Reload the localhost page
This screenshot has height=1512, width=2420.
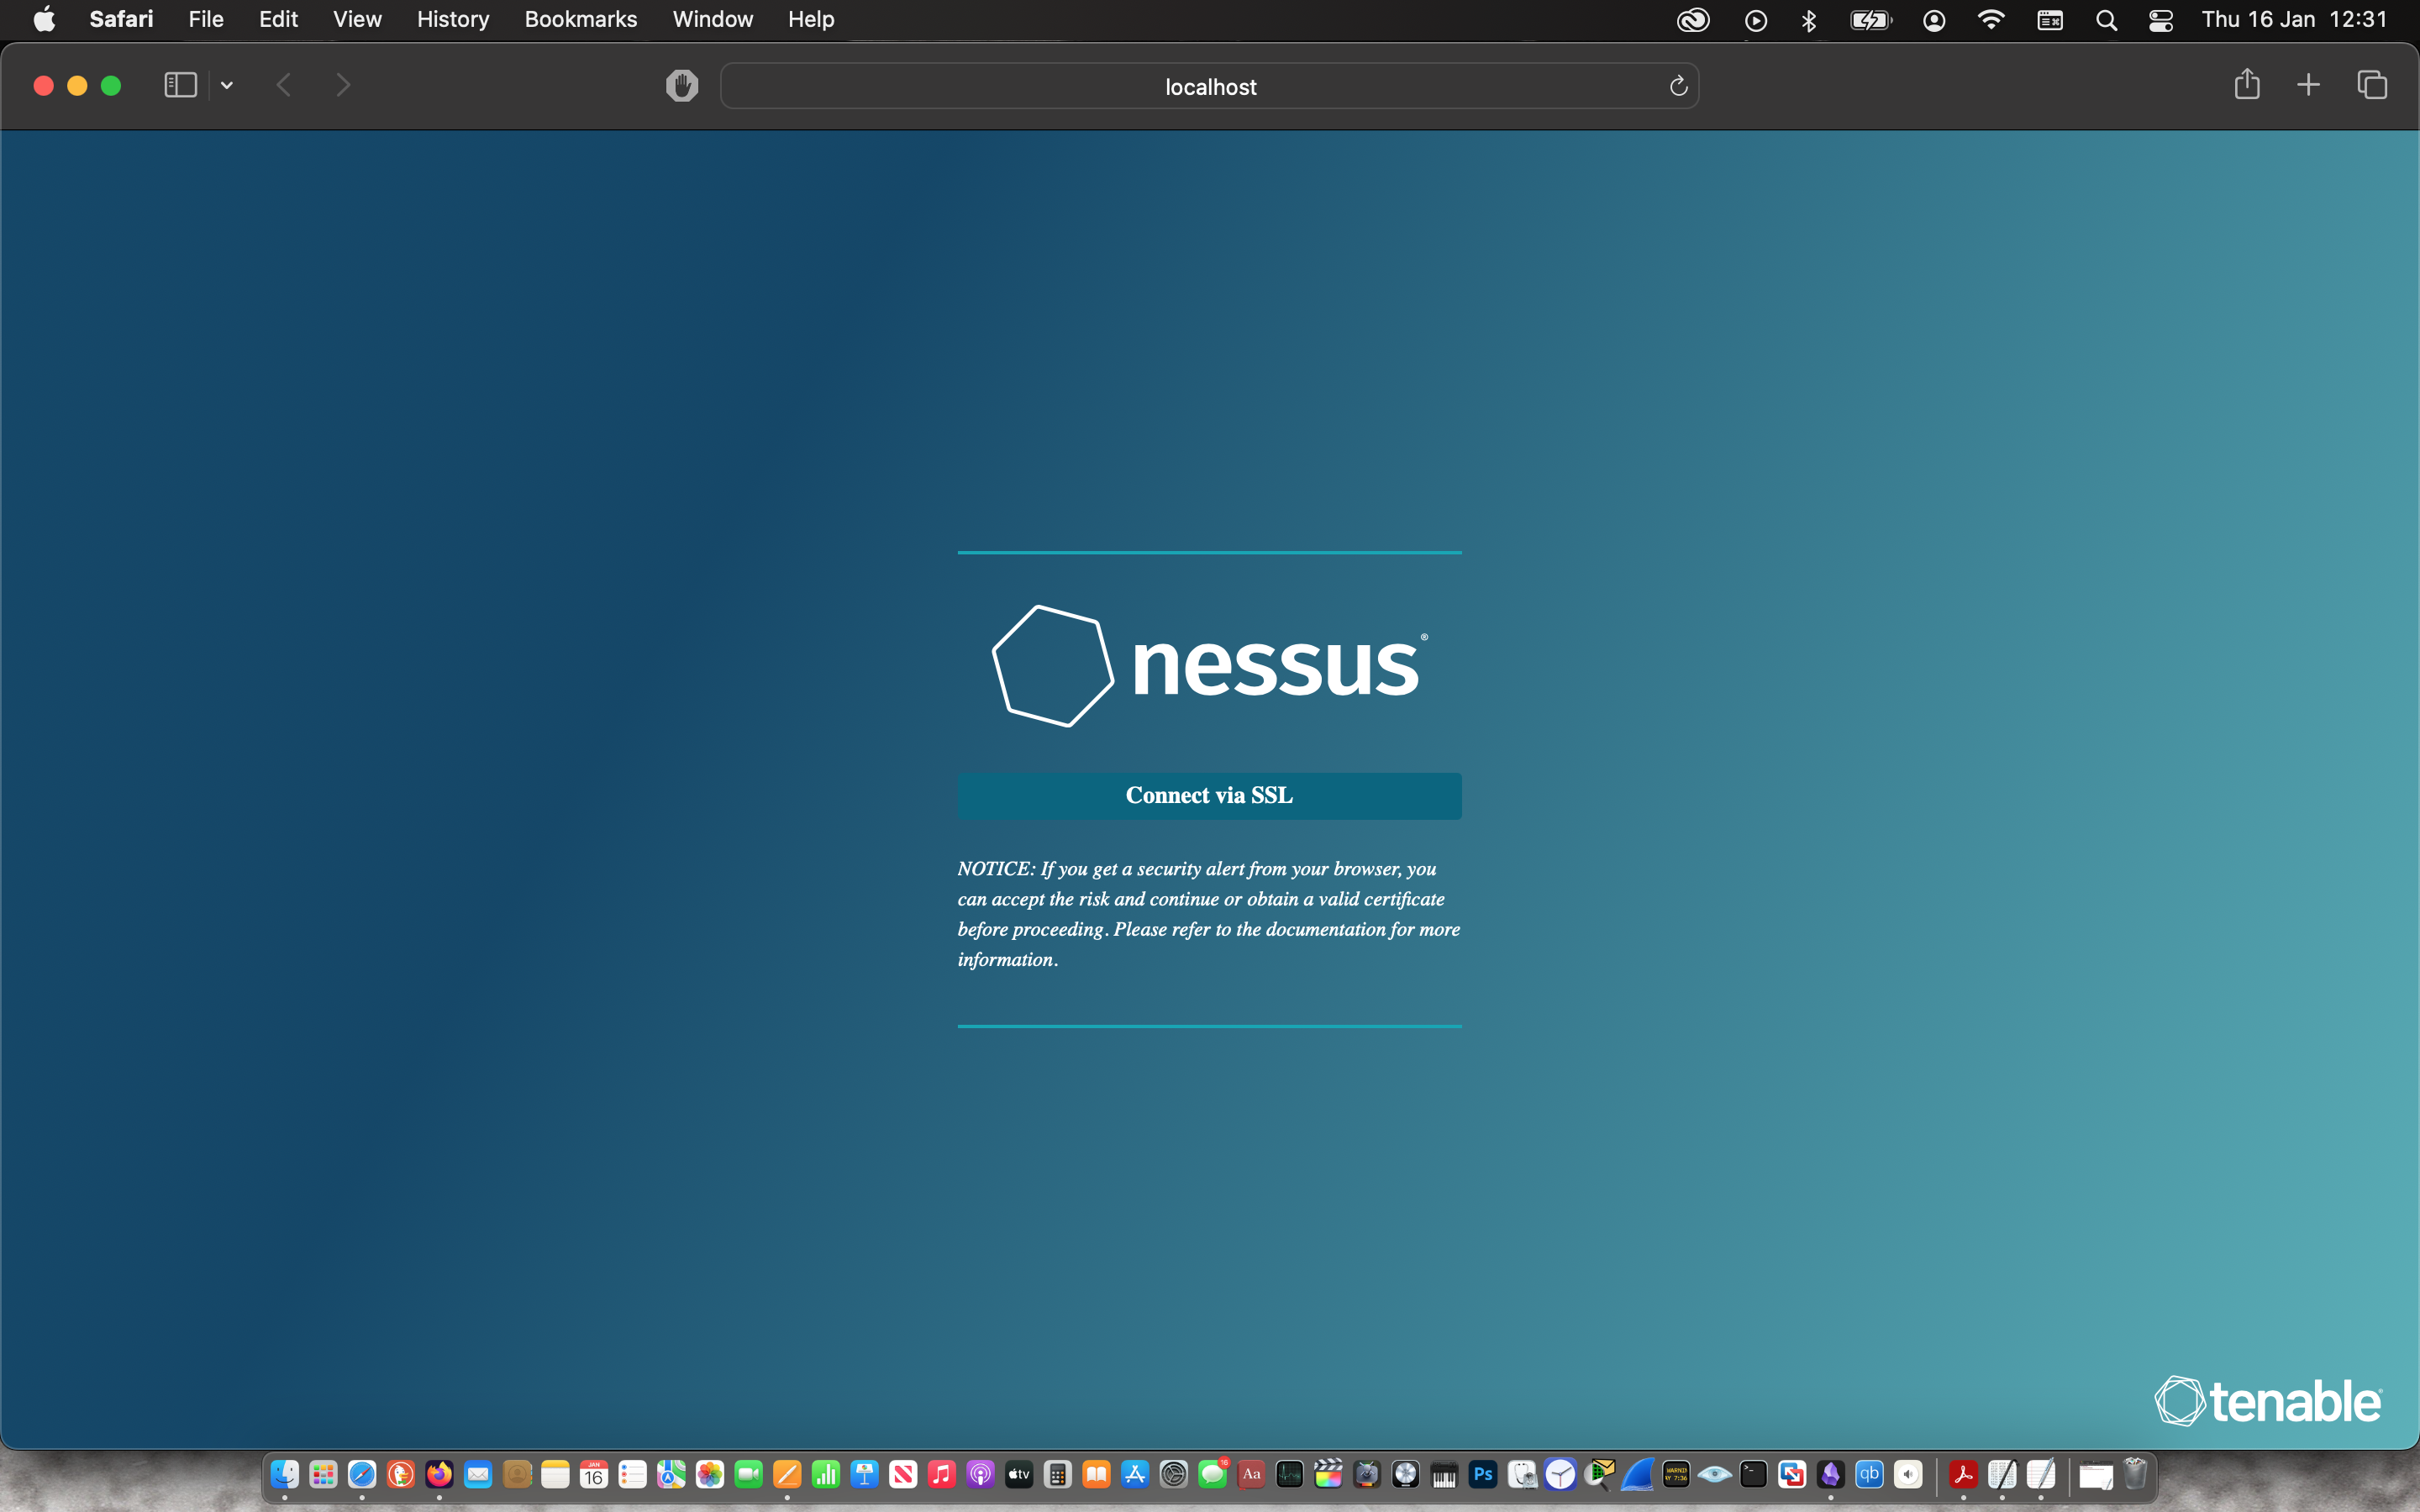[1678, 87]
